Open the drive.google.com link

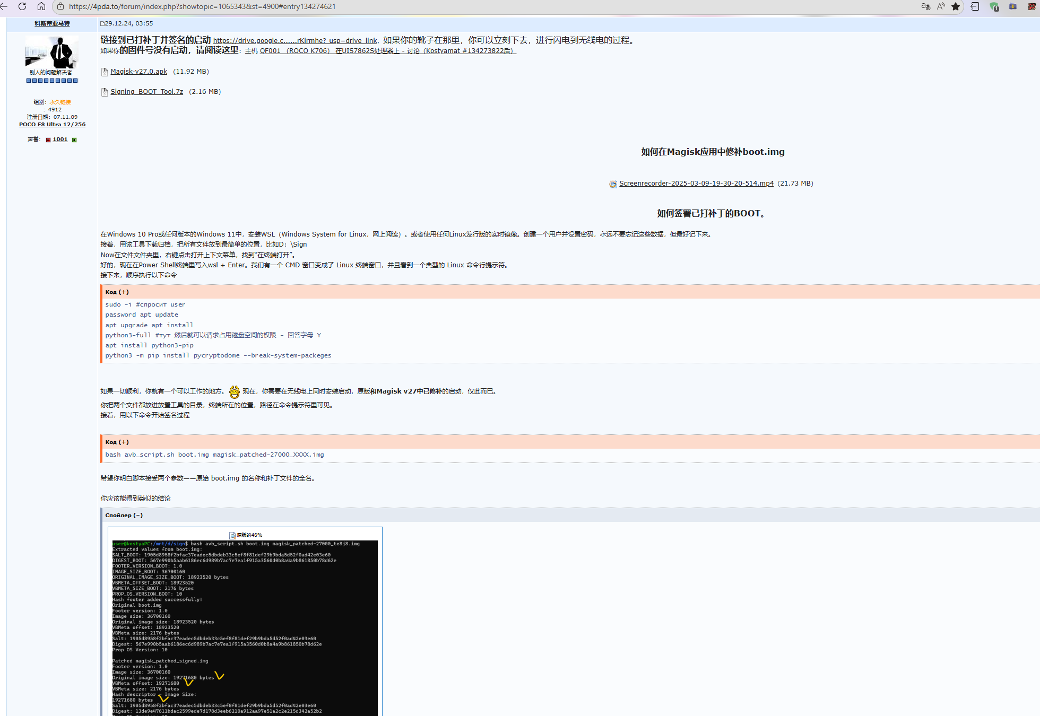[295, 40]
